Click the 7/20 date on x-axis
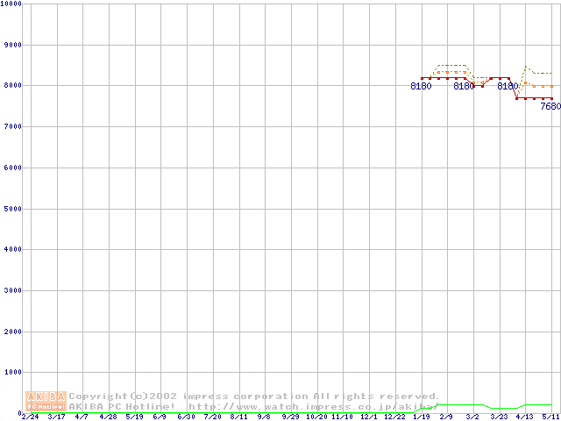The image size is (561, 421). [x=212, y=417]
